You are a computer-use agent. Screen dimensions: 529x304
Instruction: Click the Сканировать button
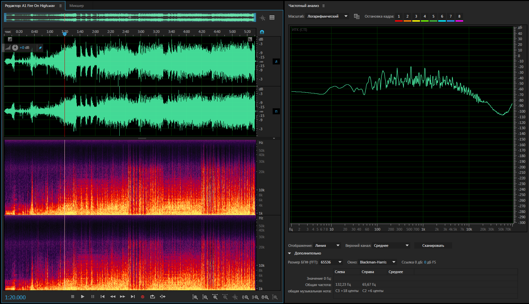[x=433, y=246]
